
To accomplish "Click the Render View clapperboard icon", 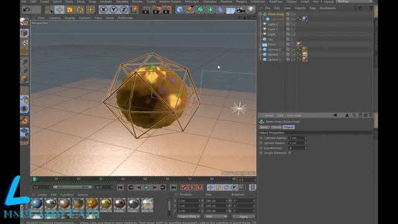I will pyautogui.click(x=146, y=10).
